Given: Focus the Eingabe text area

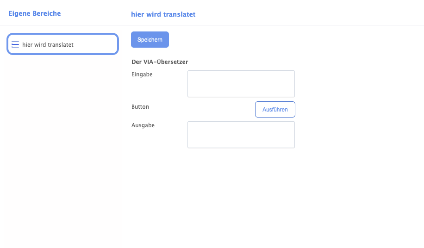Looking at the screenshot, I should tap(241, 84).
